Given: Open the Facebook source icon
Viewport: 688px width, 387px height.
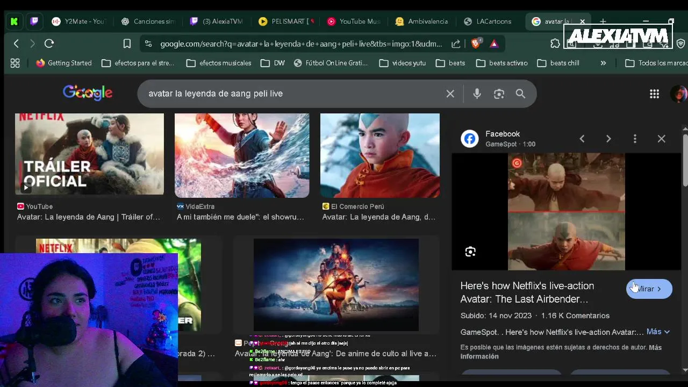Looking at the screenshot, I should [x=470, y=139].
